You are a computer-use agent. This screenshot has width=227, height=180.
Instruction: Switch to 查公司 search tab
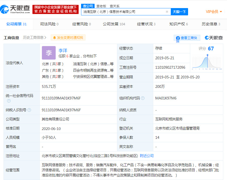coord(88,6)
